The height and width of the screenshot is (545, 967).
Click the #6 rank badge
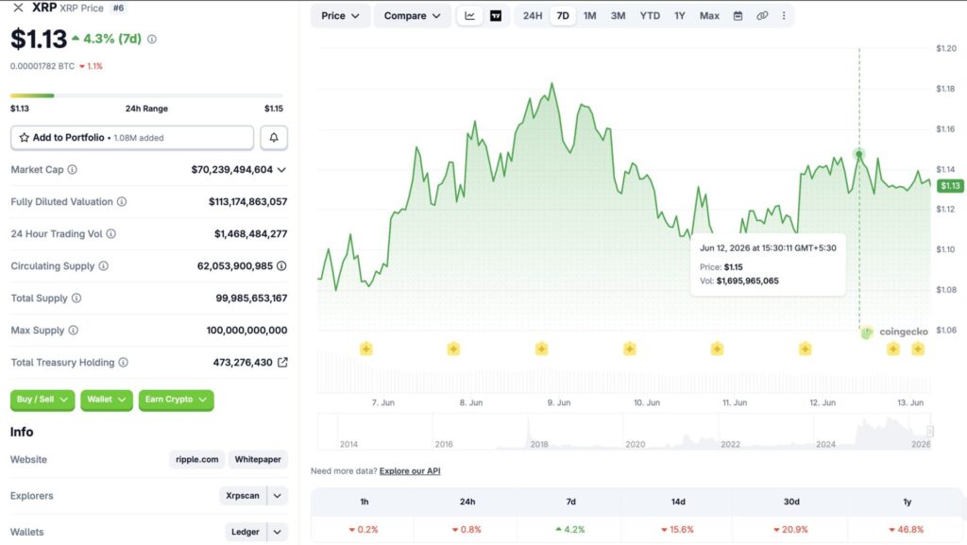pyautogui.click(x=118, y=8)
